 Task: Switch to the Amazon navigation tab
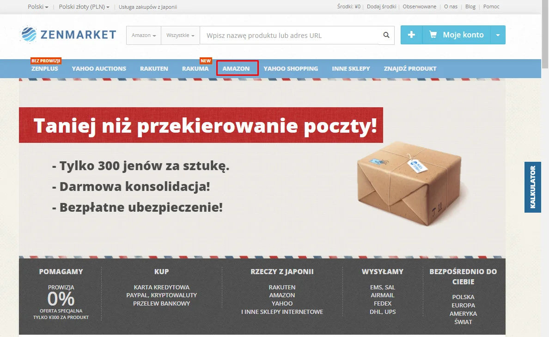coord(236,68)
